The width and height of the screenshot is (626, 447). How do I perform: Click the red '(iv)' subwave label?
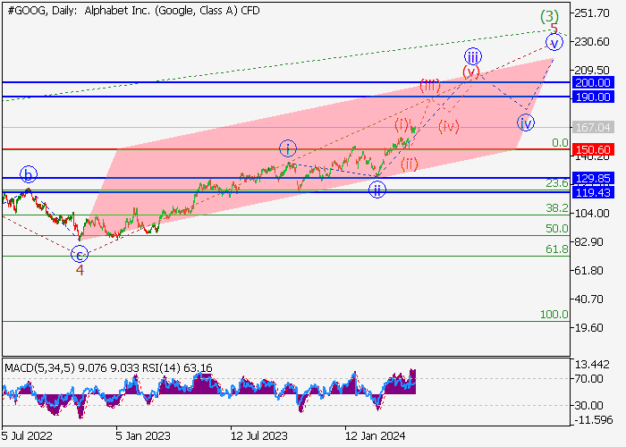click(x=449, y=127)
